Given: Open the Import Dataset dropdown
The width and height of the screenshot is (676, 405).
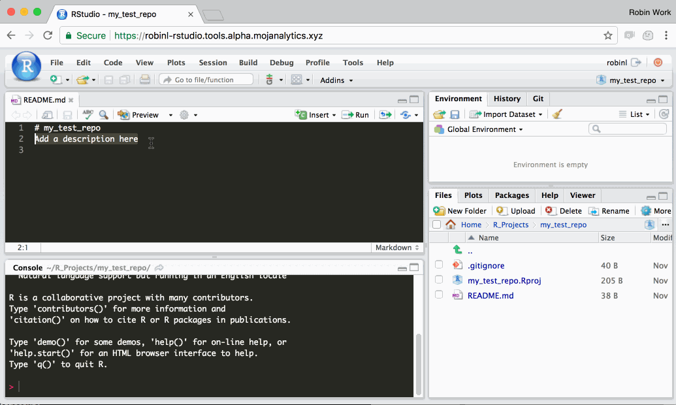Looking at the screenshot, I should pyautogui.click(x=506, y=114).
